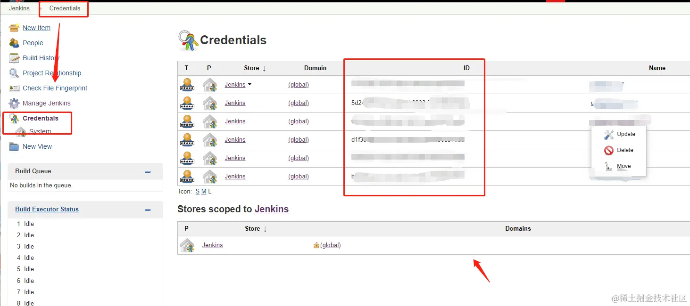Click the Project Relationship magnifier icon
This screenshot has width=690, height=306.
click(x=14, y=73)
